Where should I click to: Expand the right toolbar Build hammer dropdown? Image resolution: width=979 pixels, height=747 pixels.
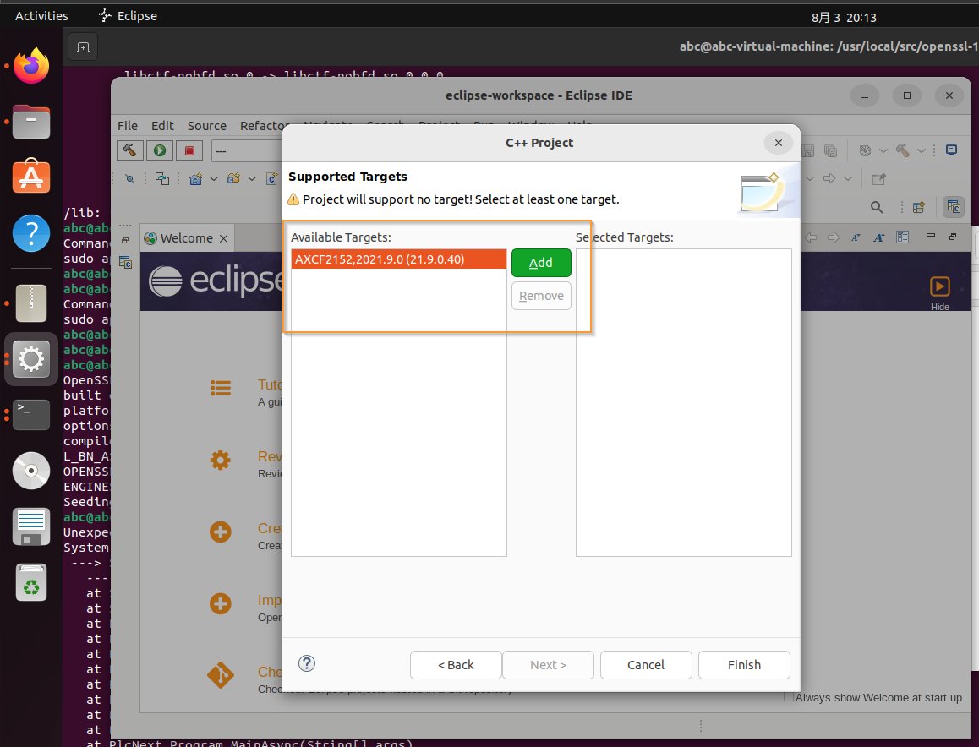tap(921, 150)
